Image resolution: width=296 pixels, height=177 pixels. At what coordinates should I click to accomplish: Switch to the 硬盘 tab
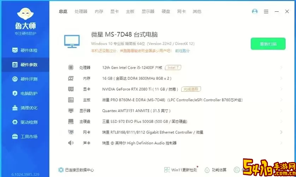(x=166, y=12)
